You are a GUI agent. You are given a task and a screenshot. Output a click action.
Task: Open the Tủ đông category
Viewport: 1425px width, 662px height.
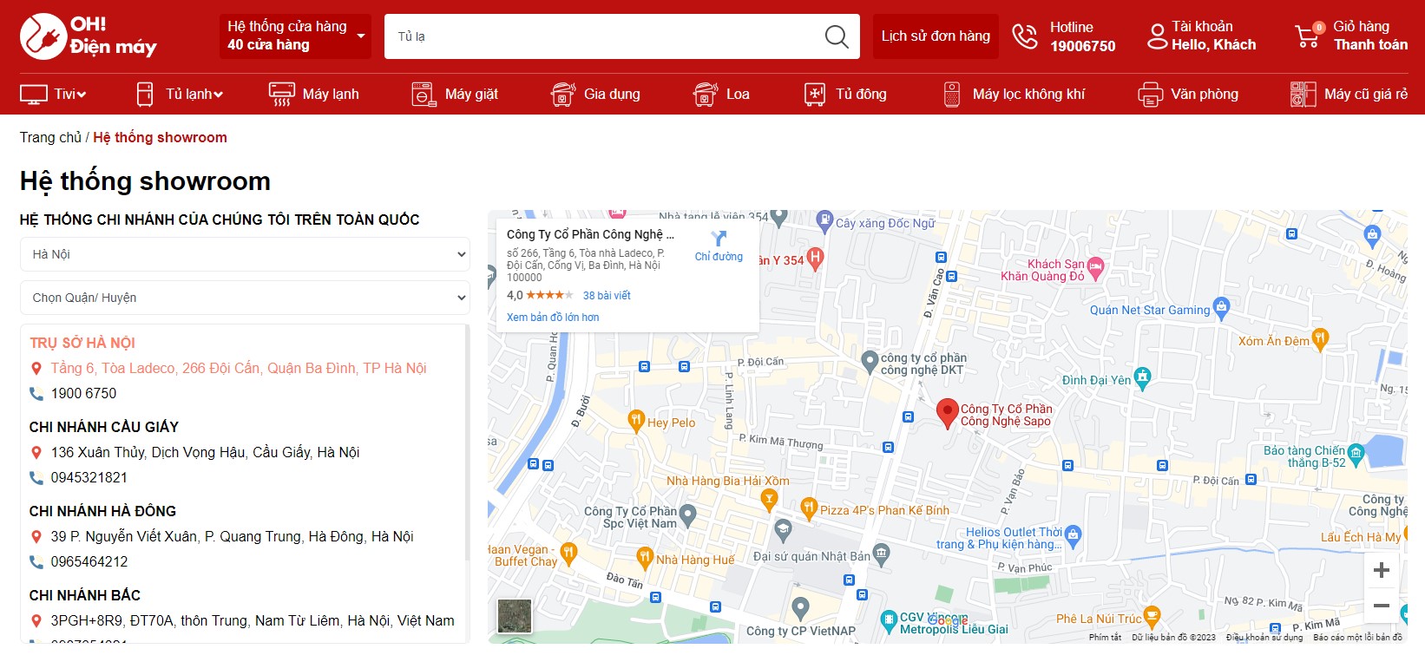[x=861, y=94]
